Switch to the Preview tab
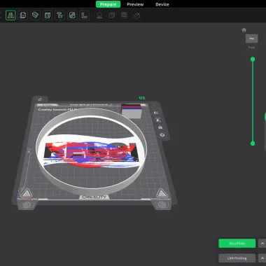This screenshot has width=266, height=266. tap(135, 4)
